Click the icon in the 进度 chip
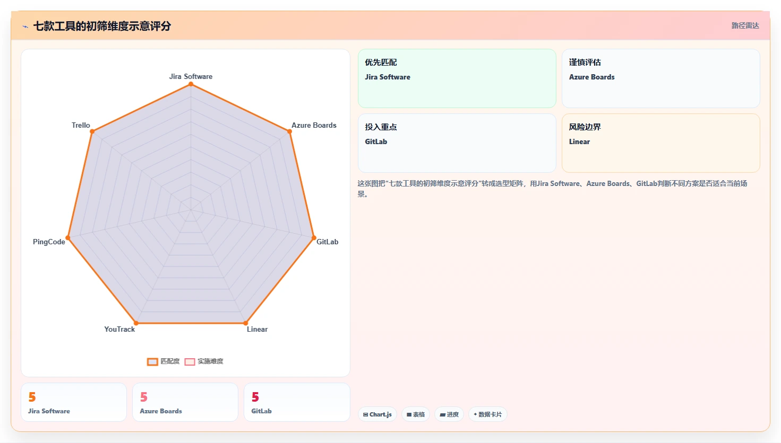Screen dimensions: 781x443 coord(442,415)
